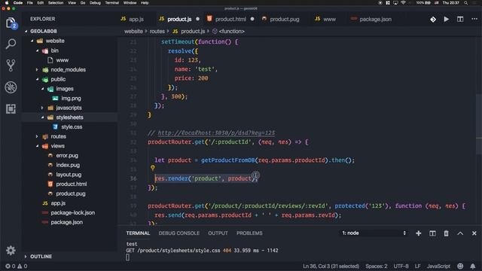Click the localhost URL in the comment
Viewport: 482px width, 271px height.
pyautogui.click(x=216, y=132)
